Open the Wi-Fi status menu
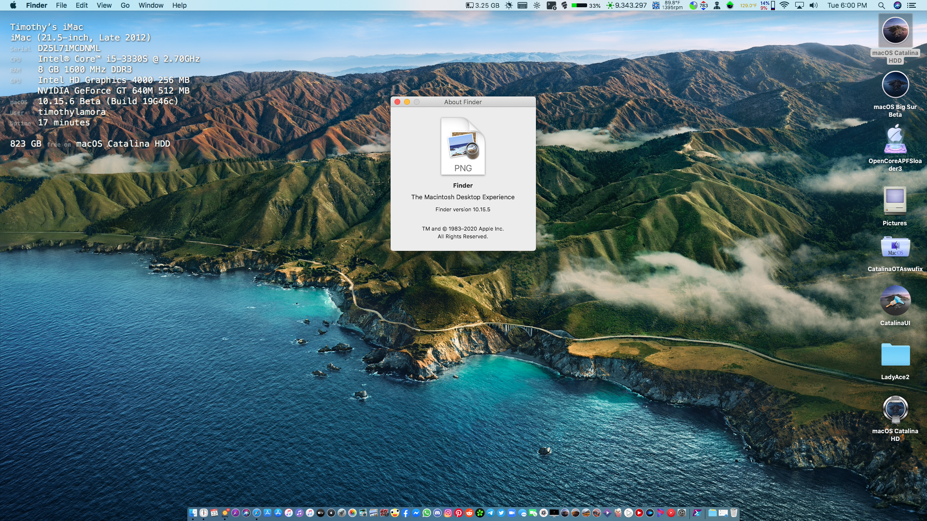 pos(785,5)
